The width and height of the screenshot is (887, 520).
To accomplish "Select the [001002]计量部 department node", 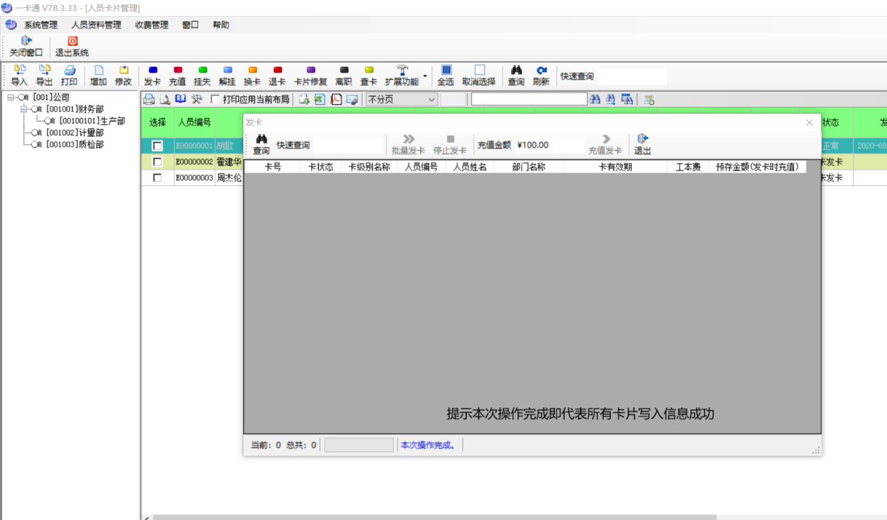I will [x=74, y=133].
